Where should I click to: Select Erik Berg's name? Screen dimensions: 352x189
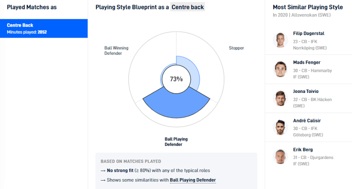(303, 150)
